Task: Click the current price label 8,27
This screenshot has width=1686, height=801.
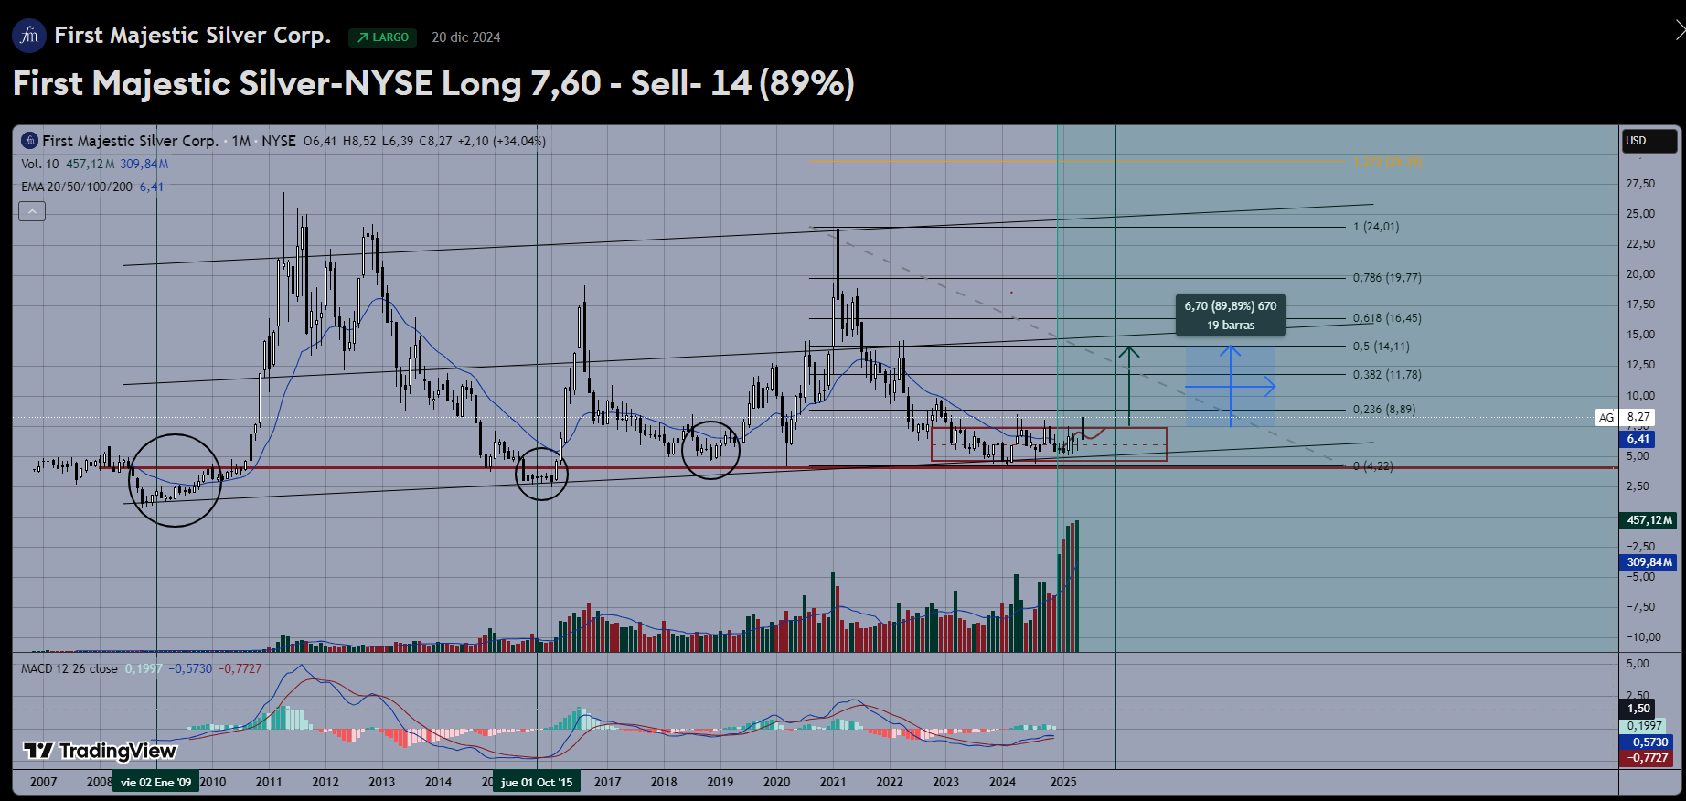Action: pyautogui.click(x=1638, y=417)
